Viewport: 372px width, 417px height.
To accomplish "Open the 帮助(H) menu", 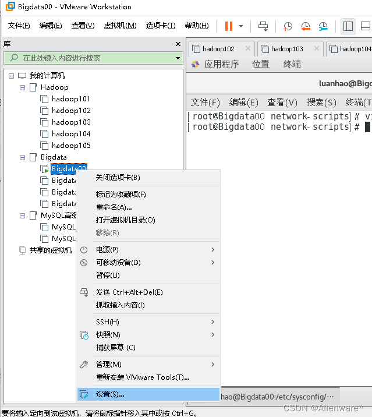I will coord(197,26).
